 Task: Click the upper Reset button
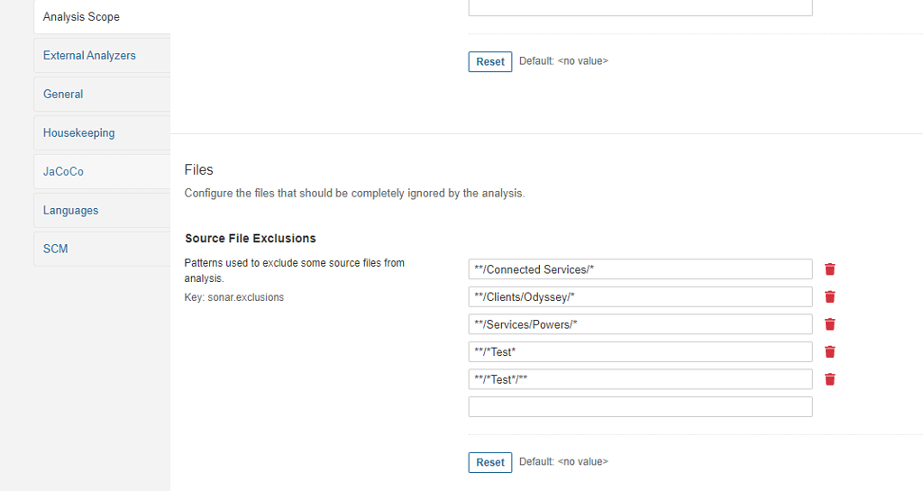490,62
